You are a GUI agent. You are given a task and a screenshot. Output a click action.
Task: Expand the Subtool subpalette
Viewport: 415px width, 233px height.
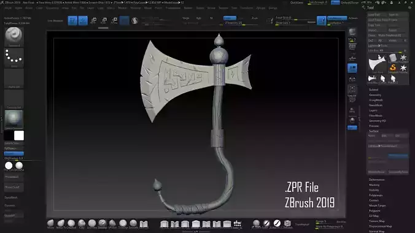373,90
